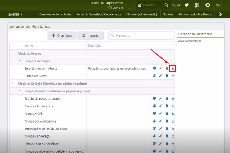
Task: Download the Empréstimos em Aberto report
Action: click(x=173, y=68)
